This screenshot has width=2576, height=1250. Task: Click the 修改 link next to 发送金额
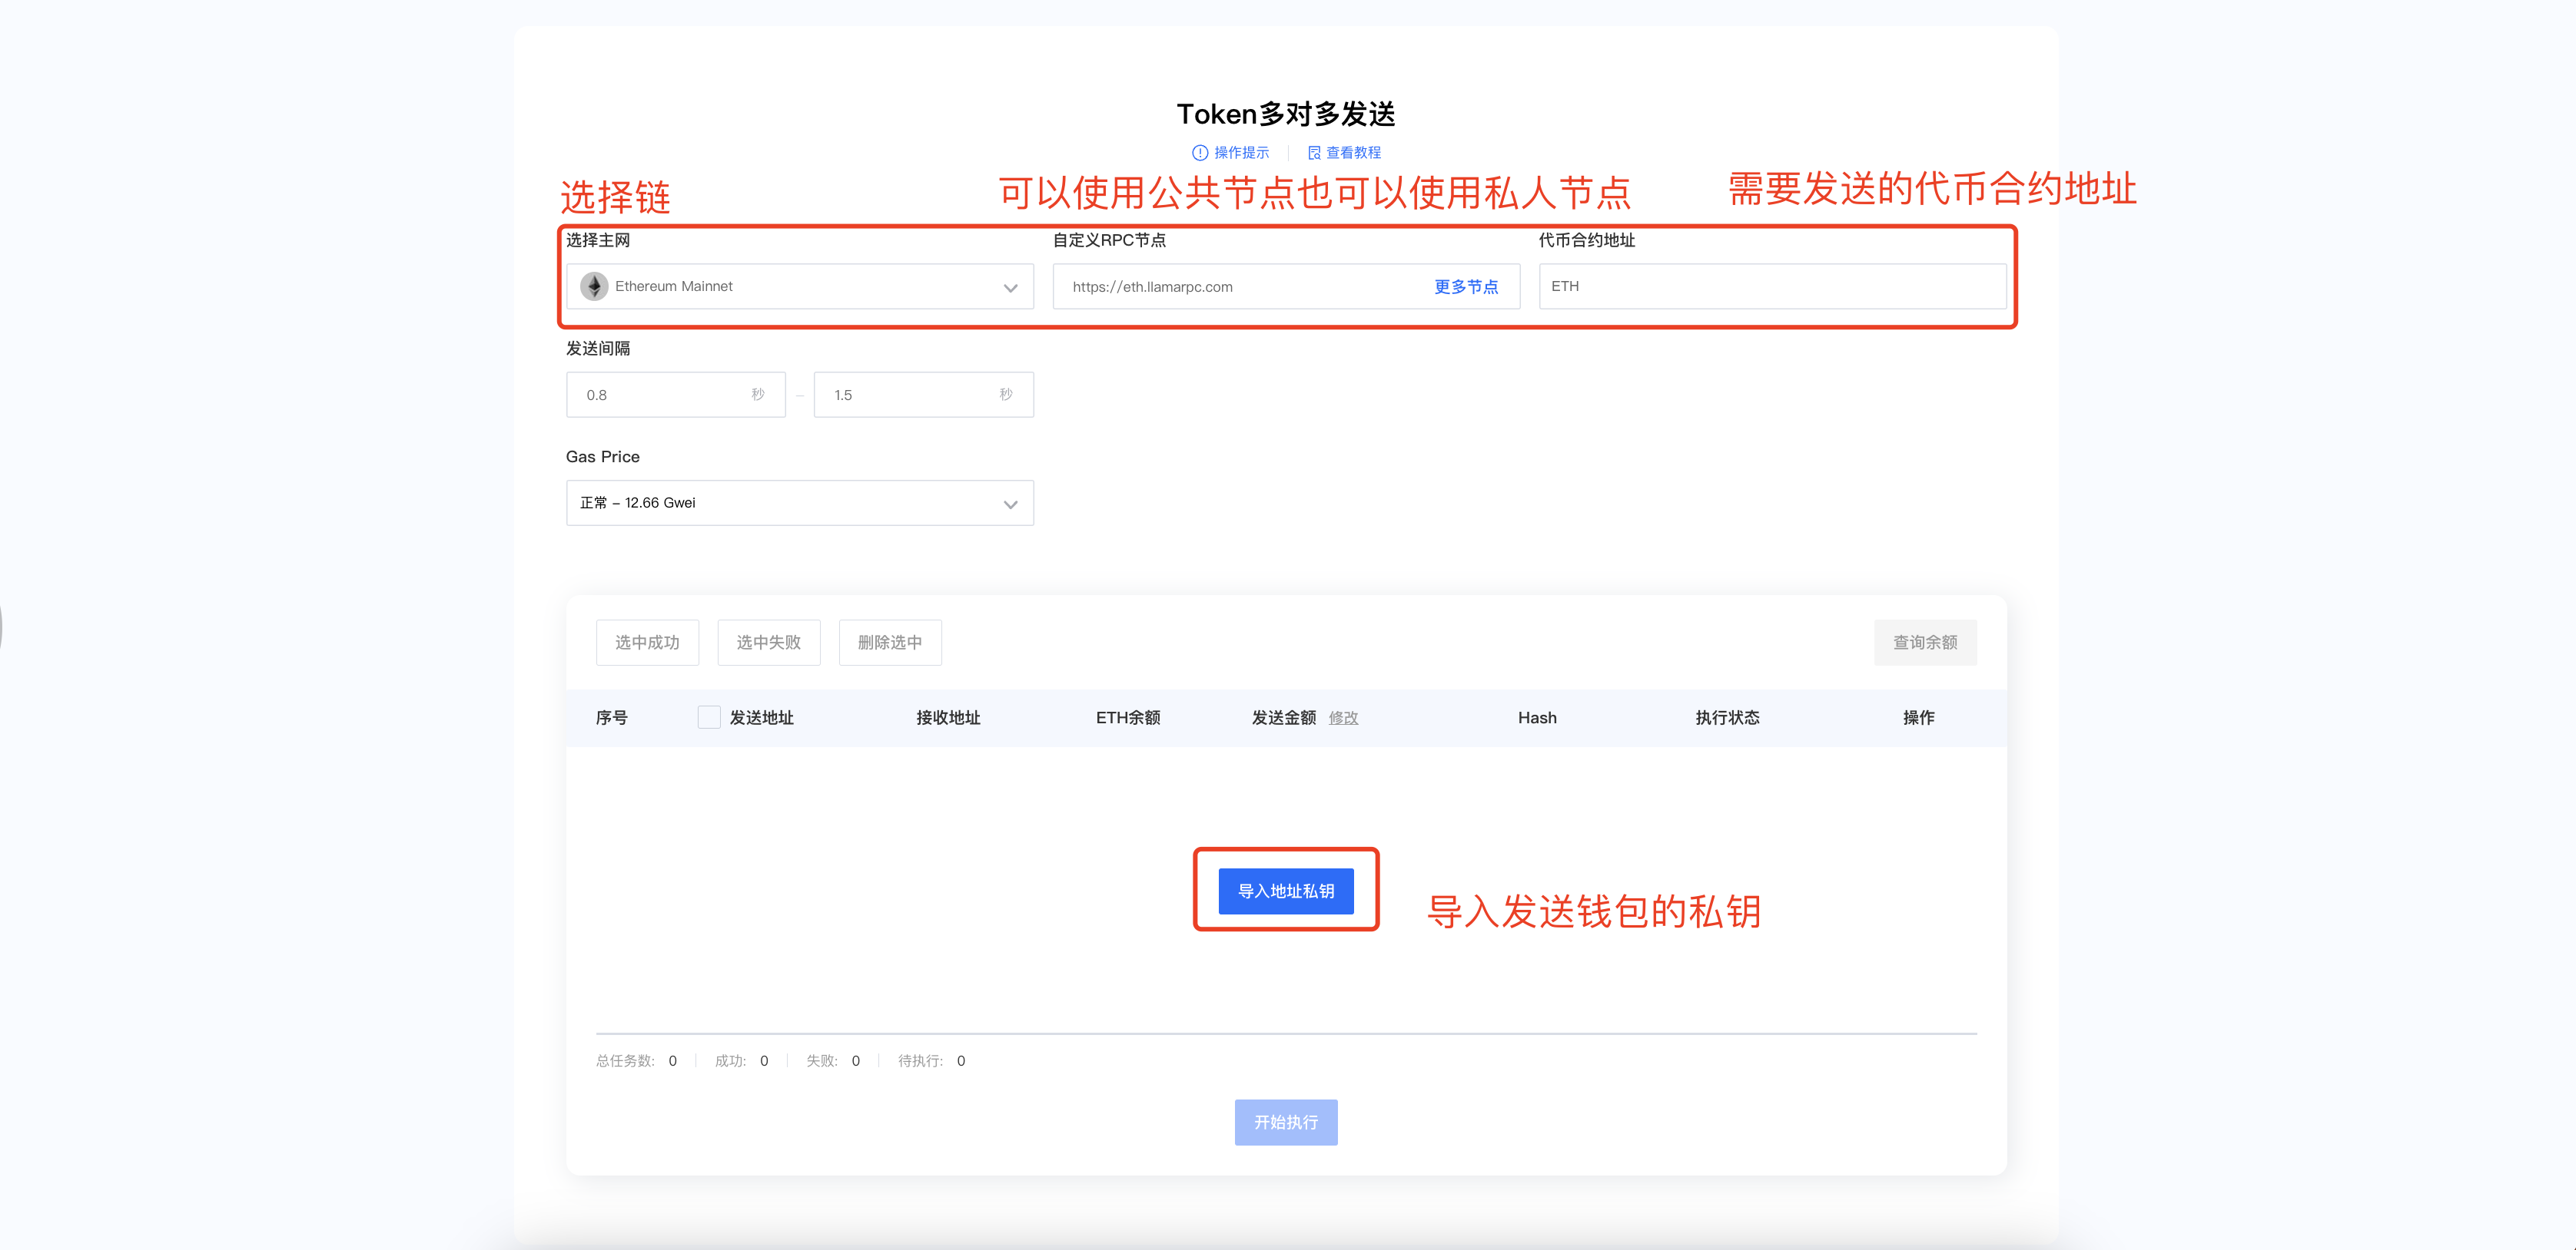pos(1343,719)
